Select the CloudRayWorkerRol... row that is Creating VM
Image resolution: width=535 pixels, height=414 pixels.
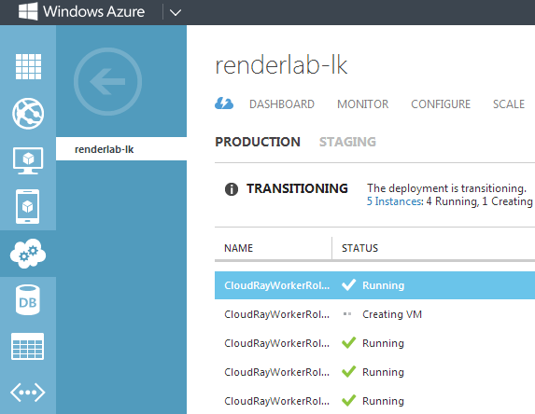pos(374,314)
